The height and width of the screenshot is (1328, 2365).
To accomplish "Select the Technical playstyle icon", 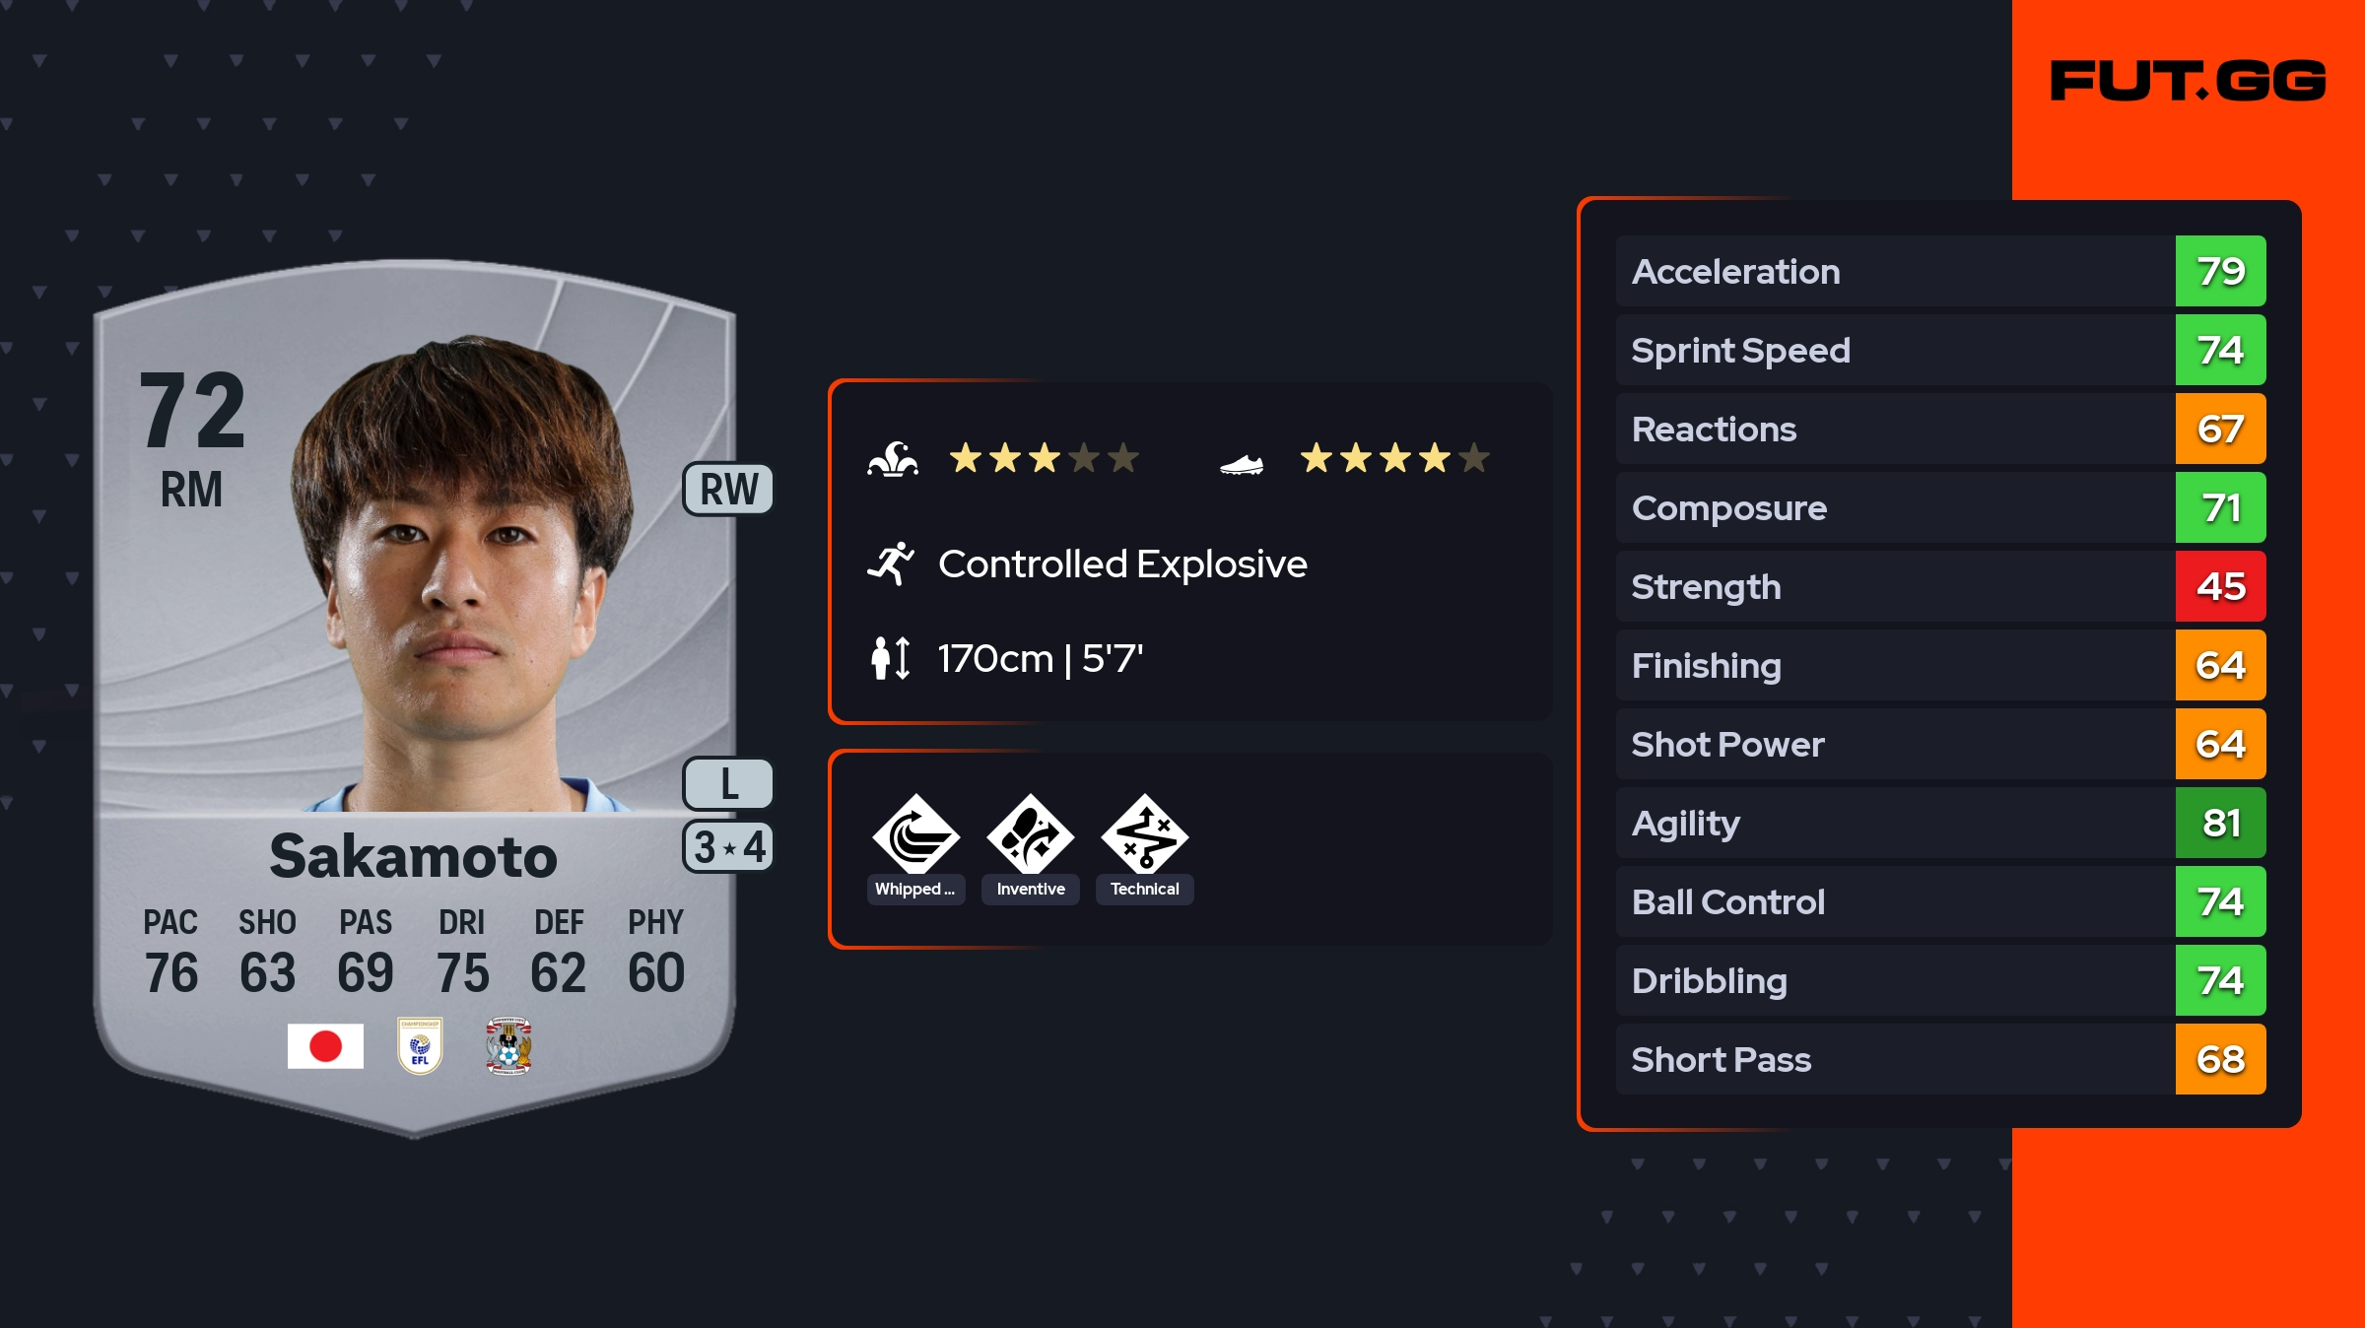I will (1144, 835).
